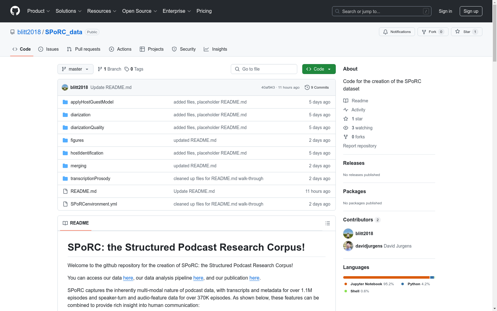Viewport: 497px width, 311px height.
Task: Click the README.md file icon
Action: (65, 191)
